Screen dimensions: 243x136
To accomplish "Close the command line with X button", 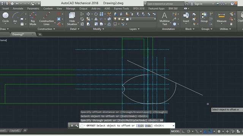I will click(x=72, y=126).
